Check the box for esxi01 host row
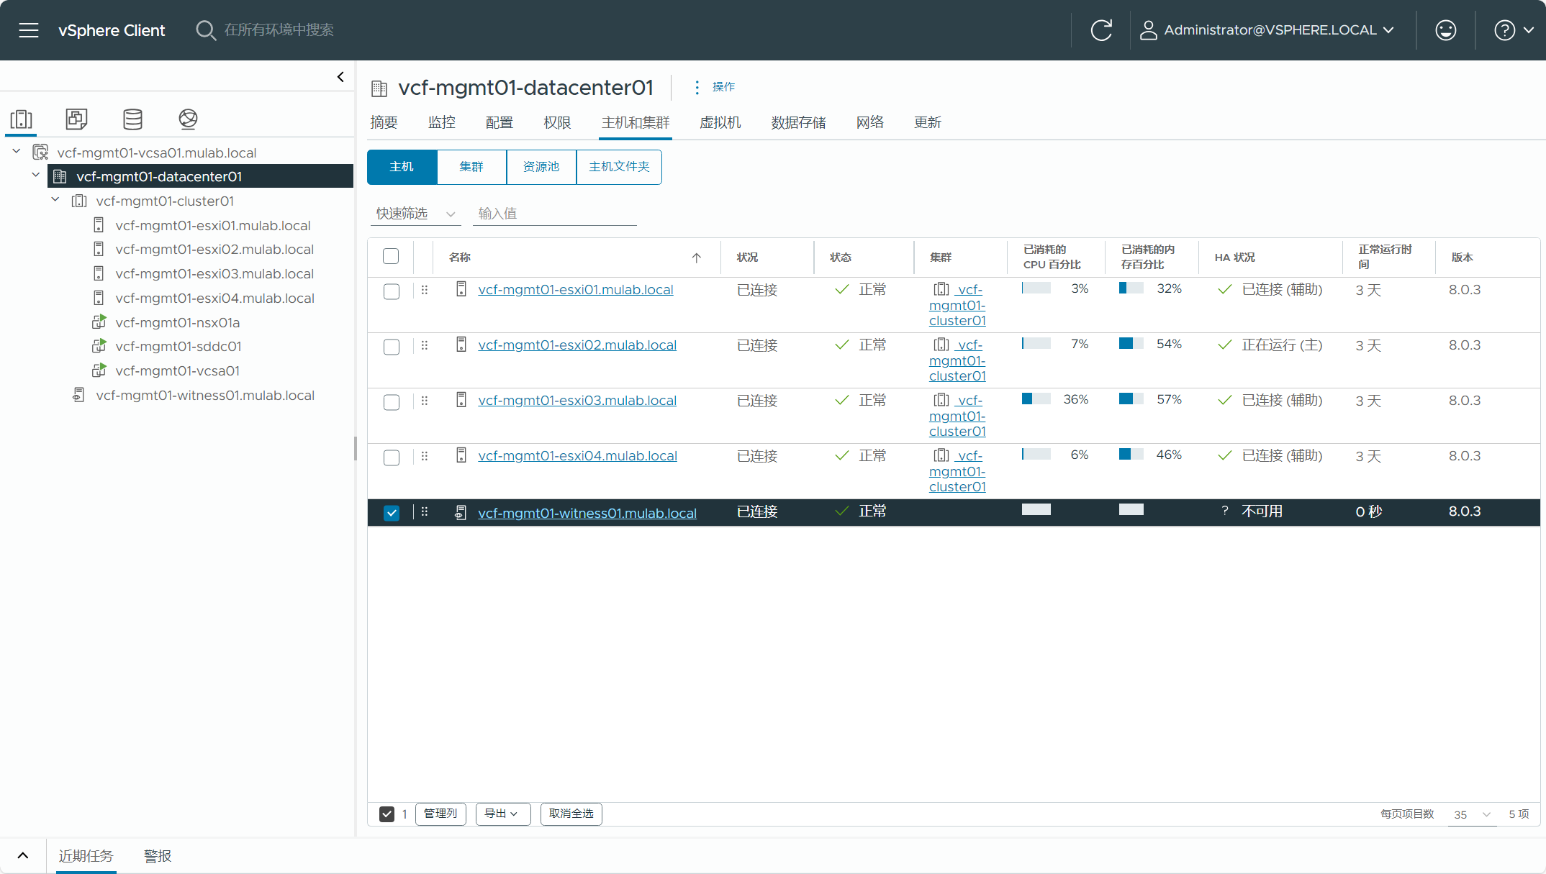This screenshot has width=1546, height=874. coord(392,291)
